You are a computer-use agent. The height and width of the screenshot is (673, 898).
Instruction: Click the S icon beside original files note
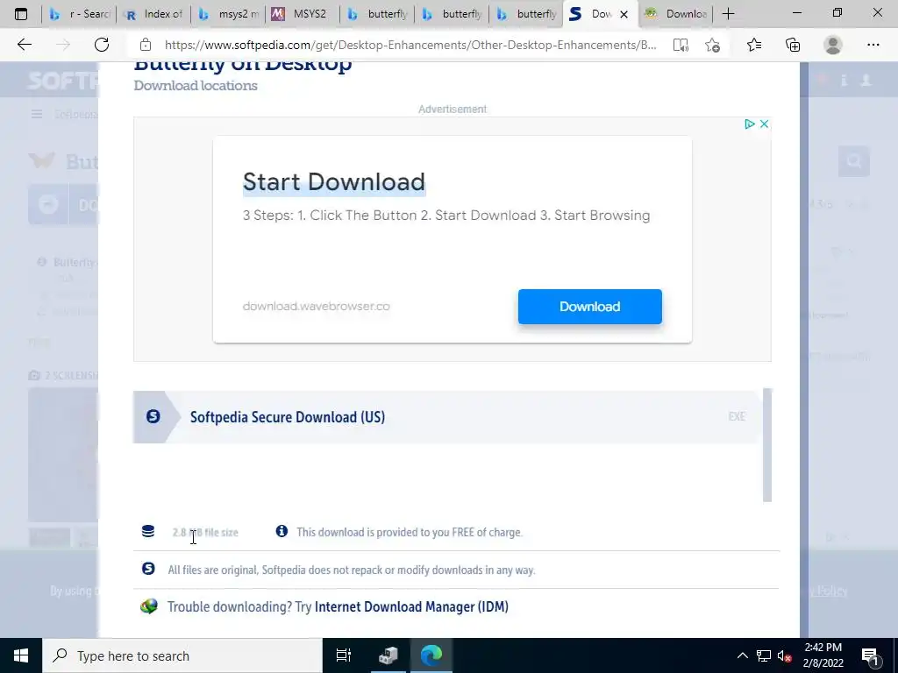[x=148, y=569]
